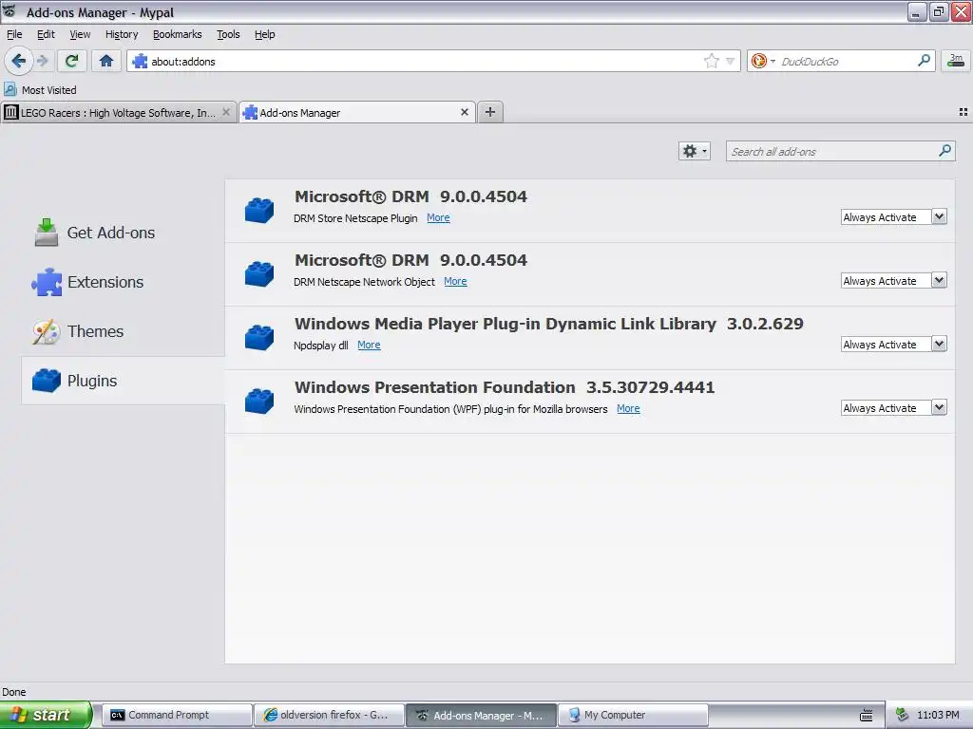Click the 11:03 PM clock

coord(938,715)
